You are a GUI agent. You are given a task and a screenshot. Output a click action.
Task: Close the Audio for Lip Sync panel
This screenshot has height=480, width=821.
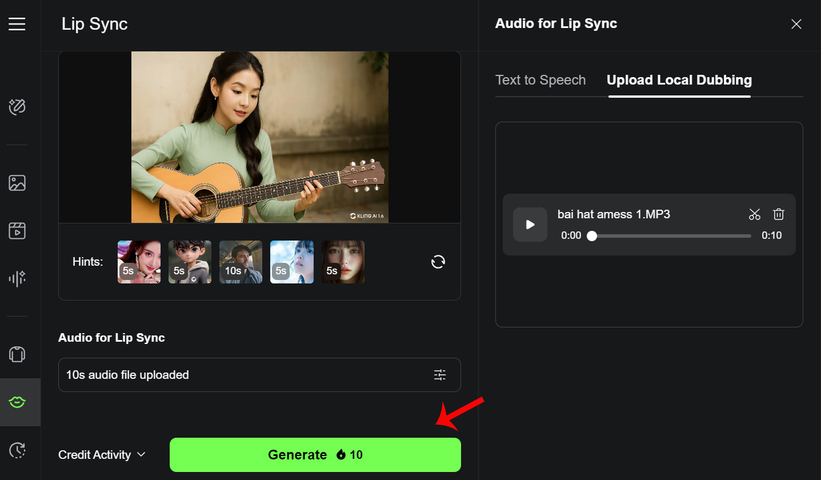pyautogui.click(x=796, y=24)
